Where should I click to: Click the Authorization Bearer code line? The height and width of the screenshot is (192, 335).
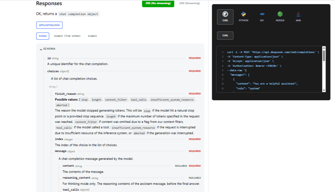coord(254,66)
